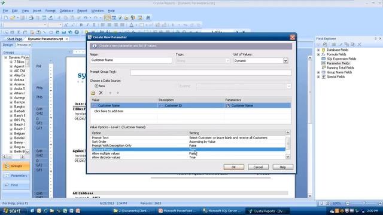383x215 pixels.
Task: Click the zoom out minus icon in status bar
Action: click(x=348, y=203)
